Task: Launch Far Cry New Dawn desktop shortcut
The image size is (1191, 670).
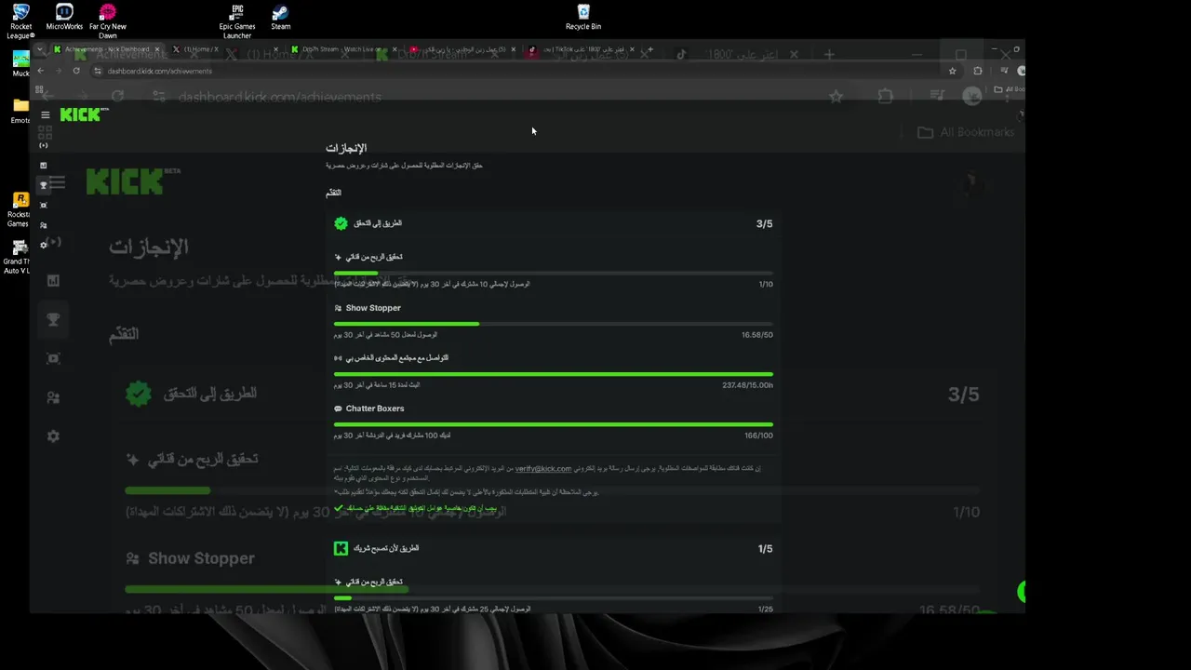Action: pyautogui.click(x=108, y=20)
